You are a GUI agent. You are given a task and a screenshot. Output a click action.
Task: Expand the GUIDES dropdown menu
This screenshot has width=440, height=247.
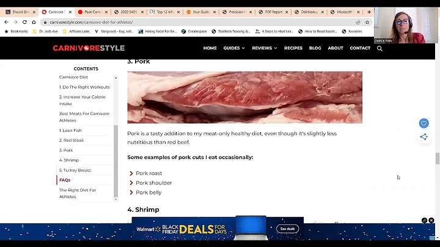(x=234, y=48)
